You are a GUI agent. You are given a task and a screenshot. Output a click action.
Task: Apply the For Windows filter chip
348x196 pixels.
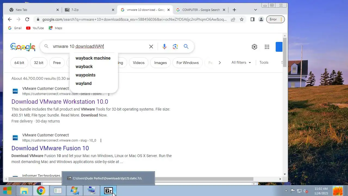[188, 63]
